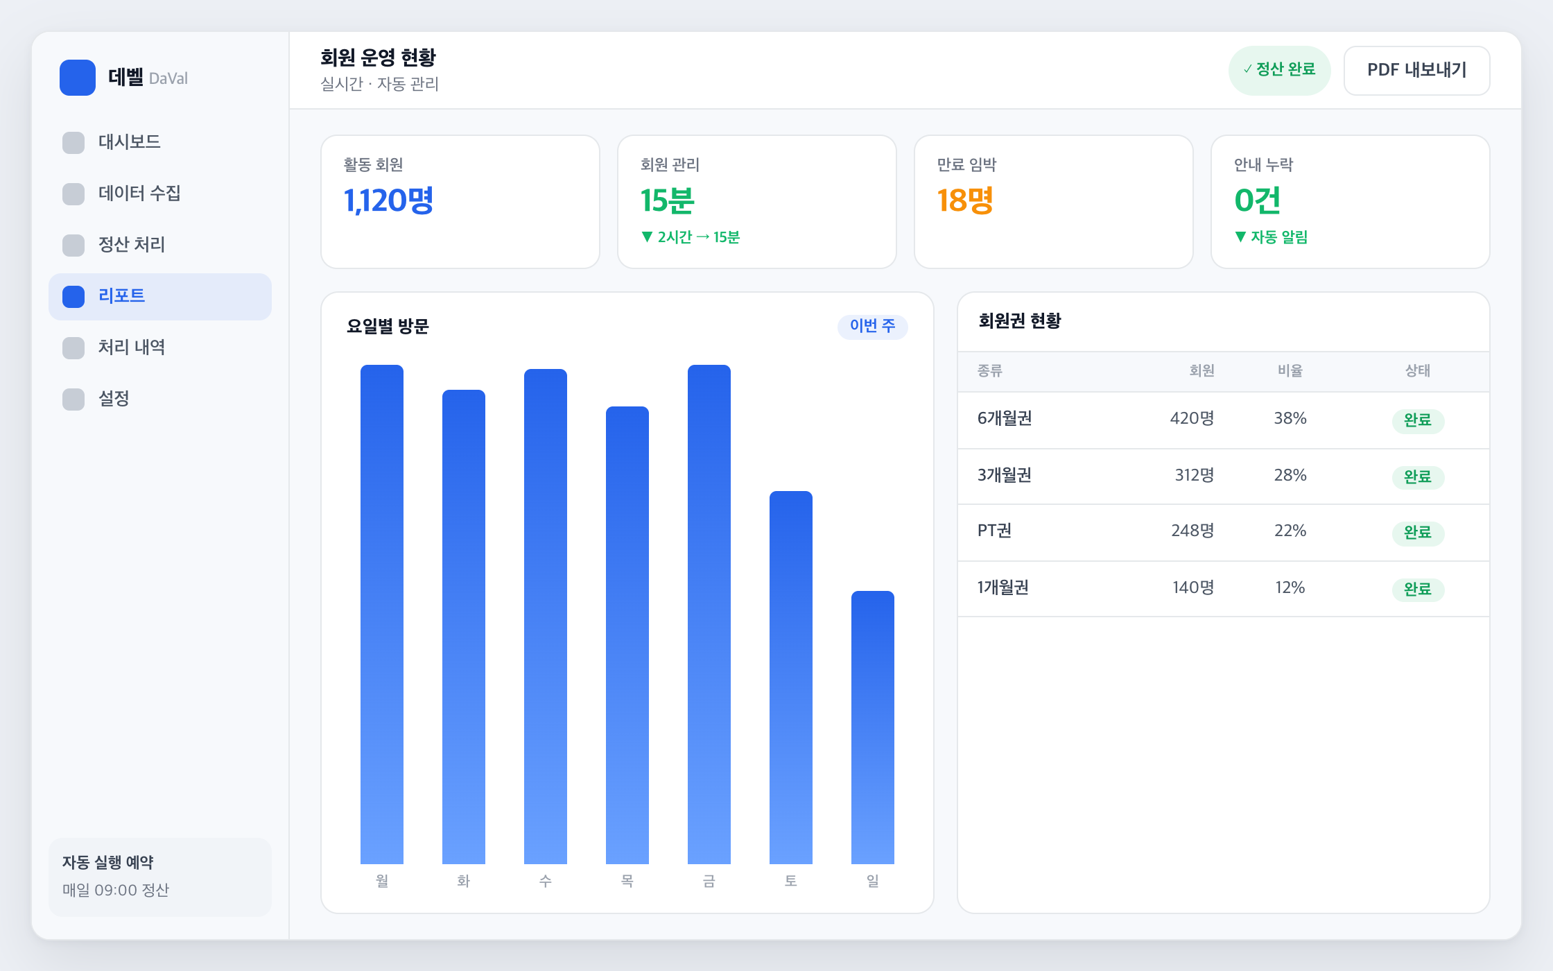1553x971 pixels.
Task: Click the 이번 주 period selector
Action: [x=872, y=326]
